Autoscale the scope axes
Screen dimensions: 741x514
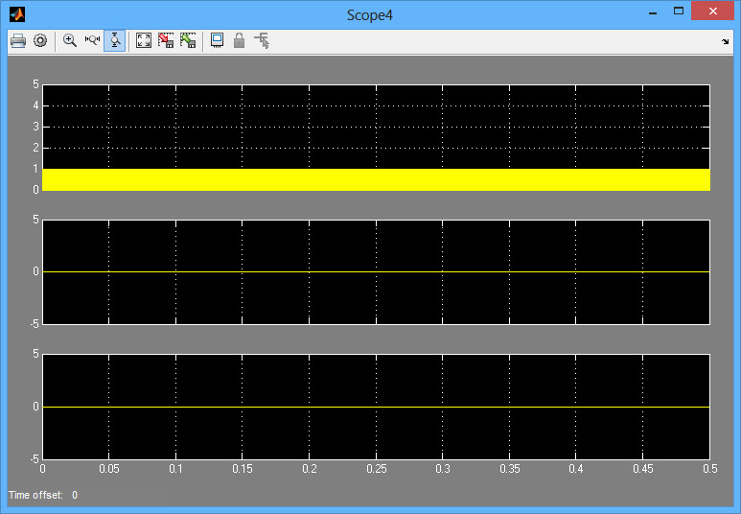coord(144,40)
